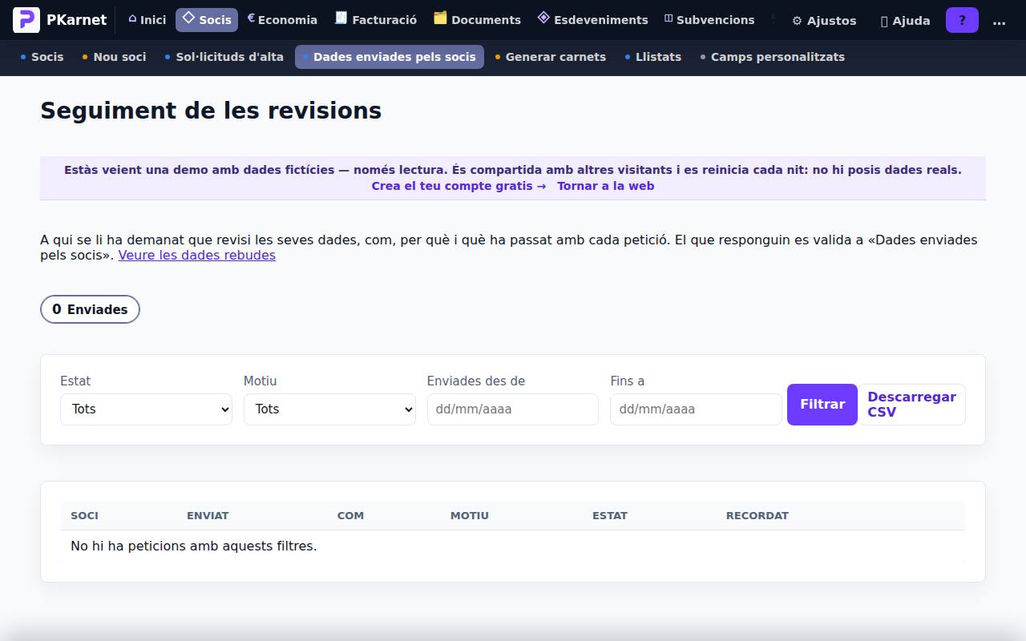Open the Ajuda help menu
The height and width of the screenshot is (641, 1026).
pos(906,21)
